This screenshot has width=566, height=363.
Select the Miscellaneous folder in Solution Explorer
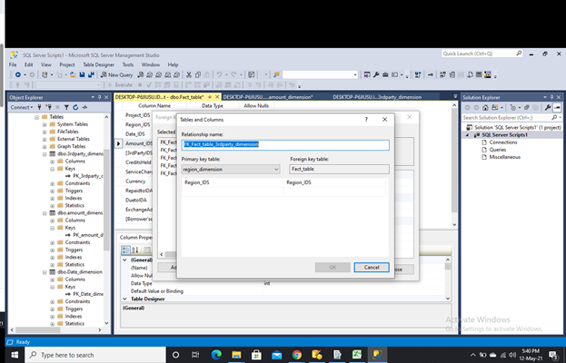coord(504,157)
